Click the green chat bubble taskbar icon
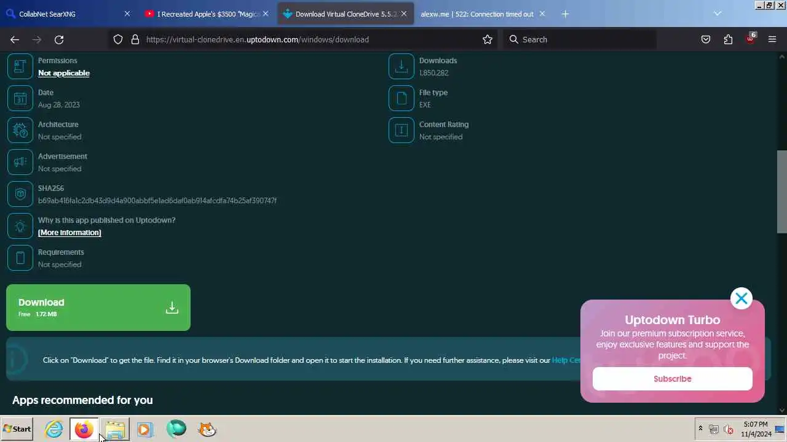787x442 pixels. 176,428
